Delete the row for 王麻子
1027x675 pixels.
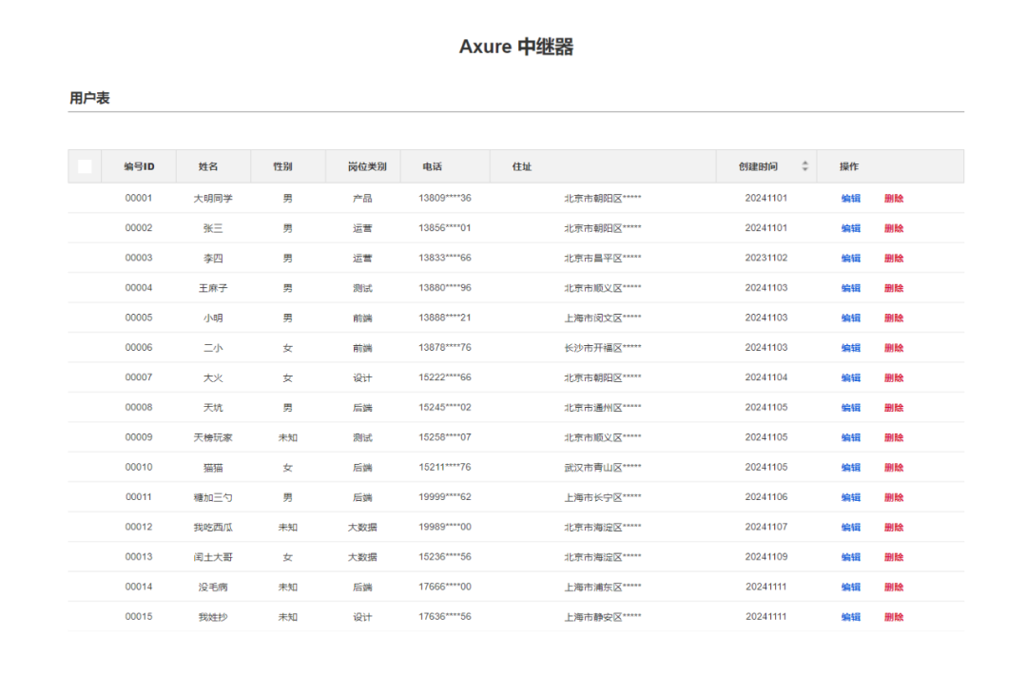click(x=894, y=287)
